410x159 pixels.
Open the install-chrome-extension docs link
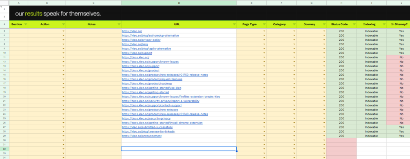pos(162,123)
